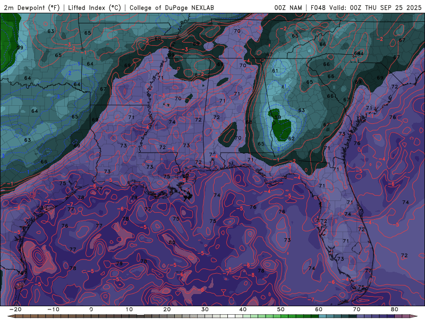The image size is (425, 319).
Task: Click the '61' dewpoint value over Georgia
Action: [x=275, y=71]
